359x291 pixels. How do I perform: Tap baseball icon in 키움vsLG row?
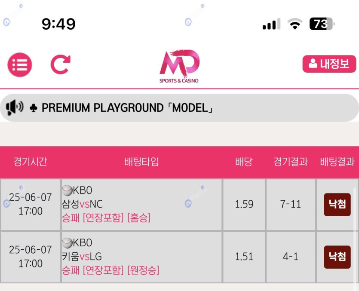pos(67,243)
